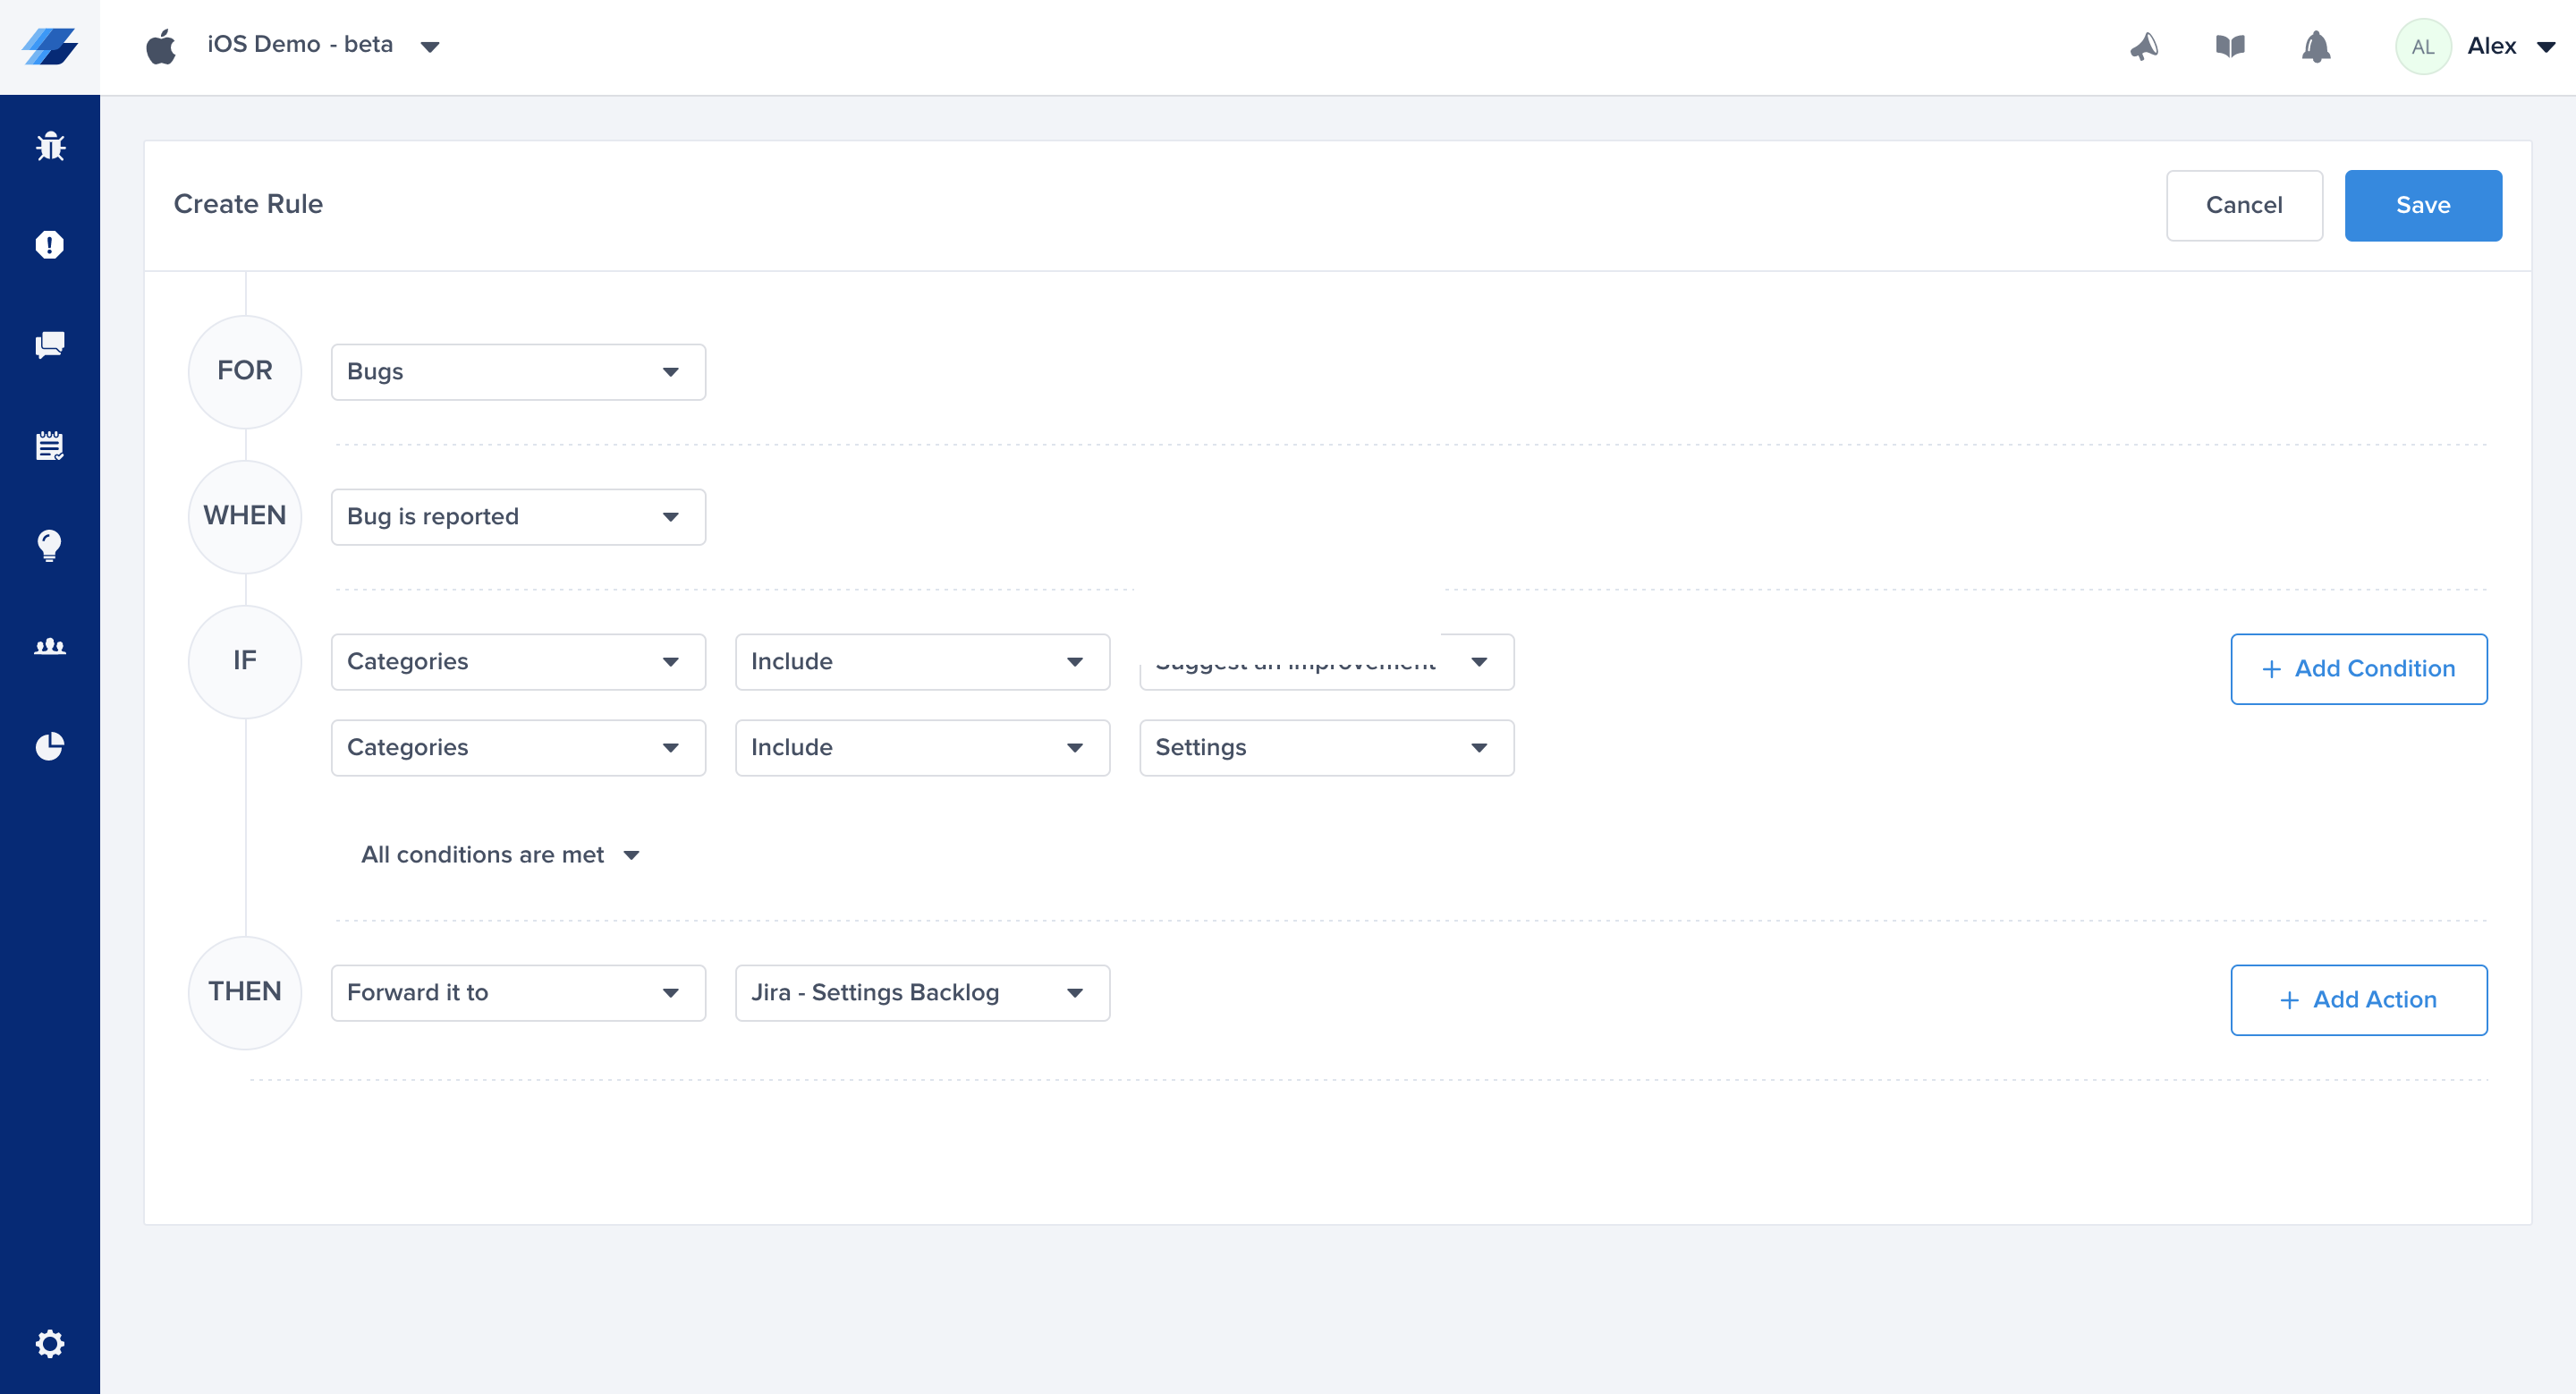Open the 'Bug is reported' dropdown

[518, 517]
